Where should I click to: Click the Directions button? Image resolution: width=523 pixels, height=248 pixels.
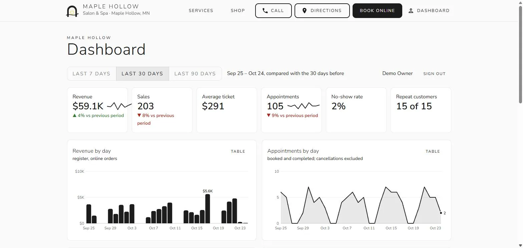pyautogui.click(x=322, y=11)
